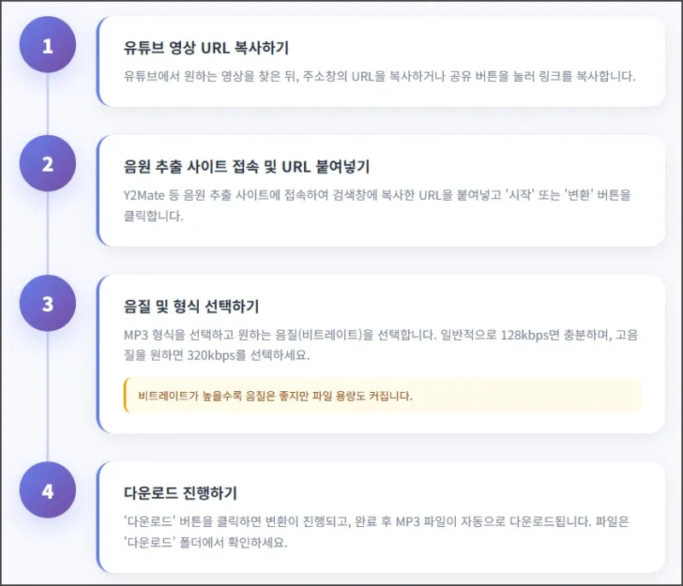Click the '음질 및 형식 선택하기' heading
Image resolution: width=683 pixels, height=586 pixels.
pyautogui.click(x=190, y=305)
